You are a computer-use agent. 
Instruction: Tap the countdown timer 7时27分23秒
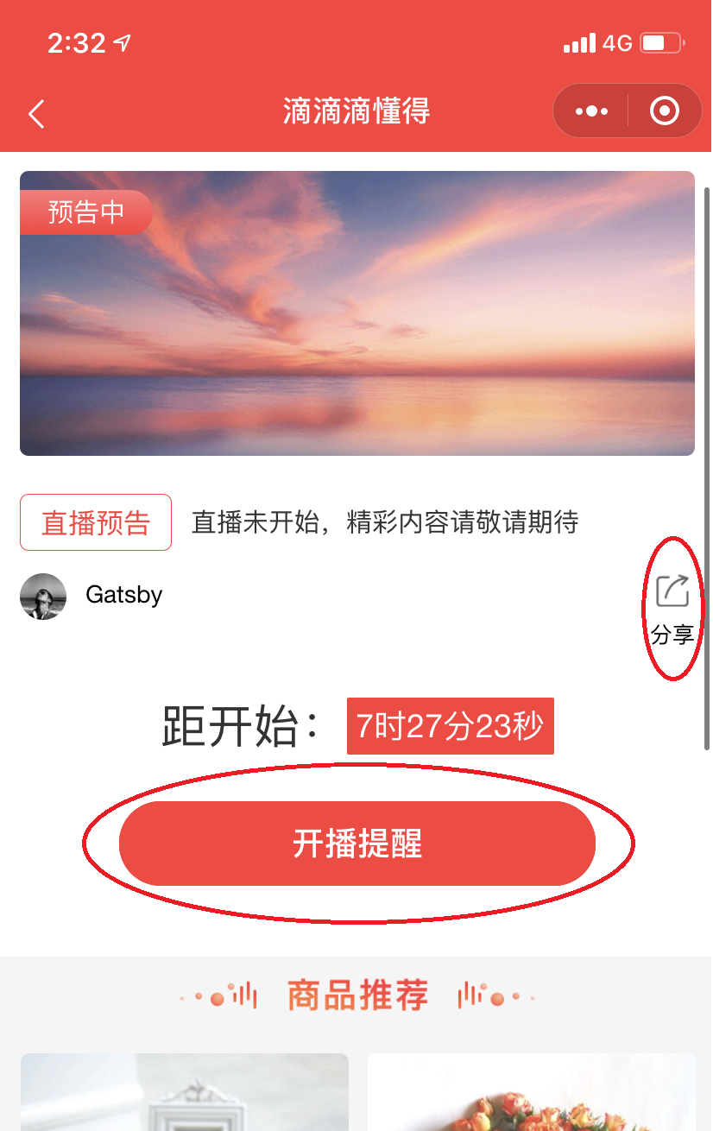[x=451, y=726]
